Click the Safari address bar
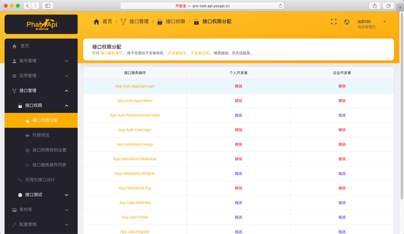 coord(202,6)
